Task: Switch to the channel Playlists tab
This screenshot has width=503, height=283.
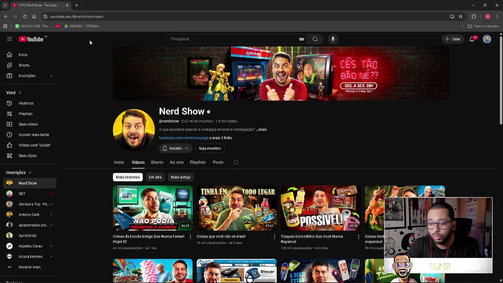Action: coord(198,162)
